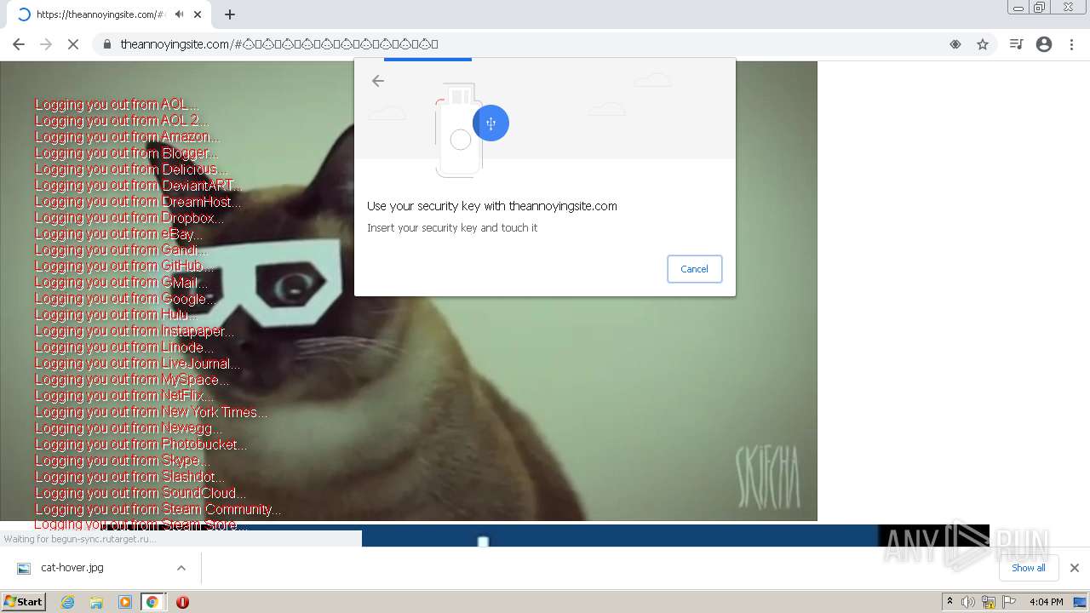This screenshot has height=613, width=1090.
Task: Show all downloads
Action: (x=1028, y=568)
